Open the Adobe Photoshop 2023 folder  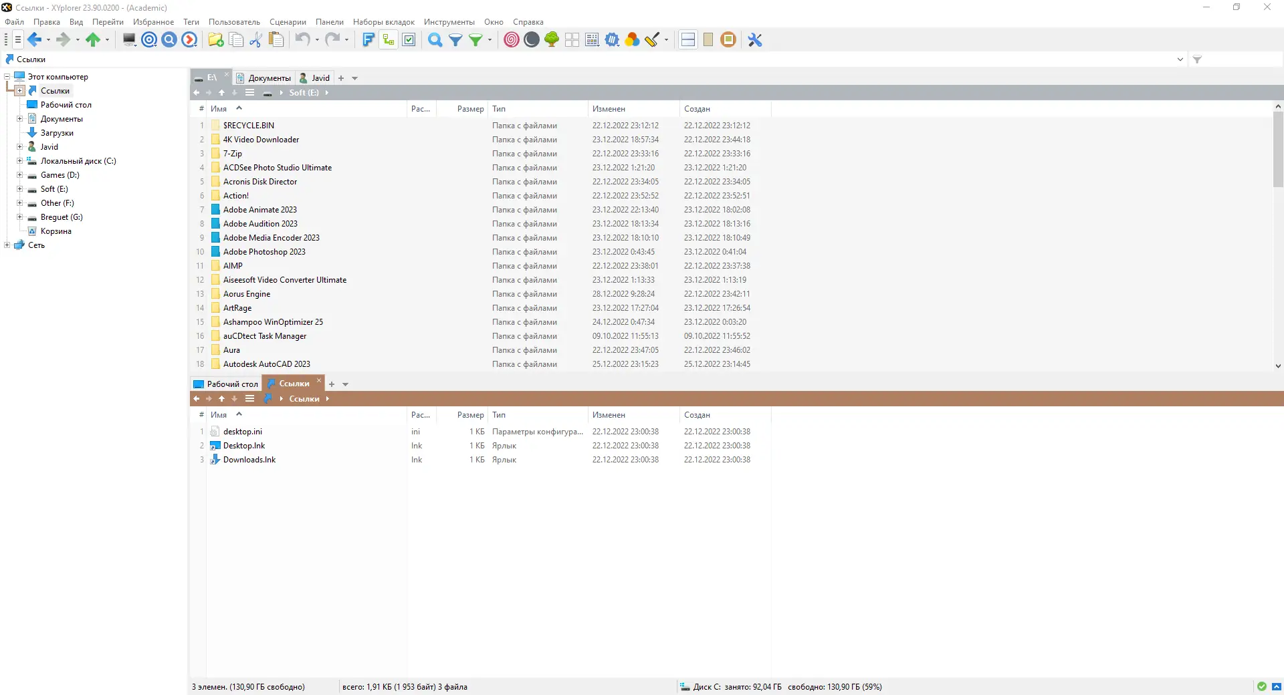265,252
